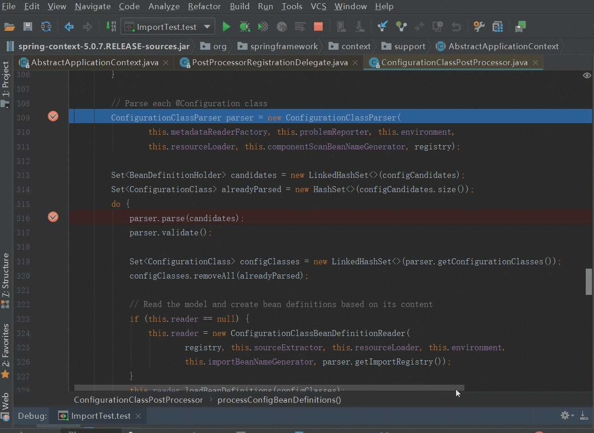Open the Project Structure icon
This screenshot has width=594, height=433.
(x=497, y=27)
